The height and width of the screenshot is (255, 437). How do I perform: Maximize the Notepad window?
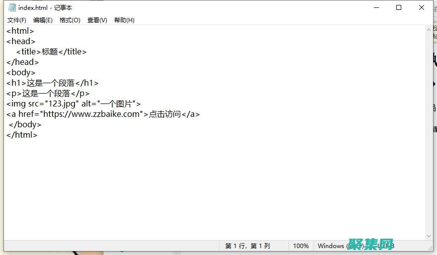pos(399,7)
